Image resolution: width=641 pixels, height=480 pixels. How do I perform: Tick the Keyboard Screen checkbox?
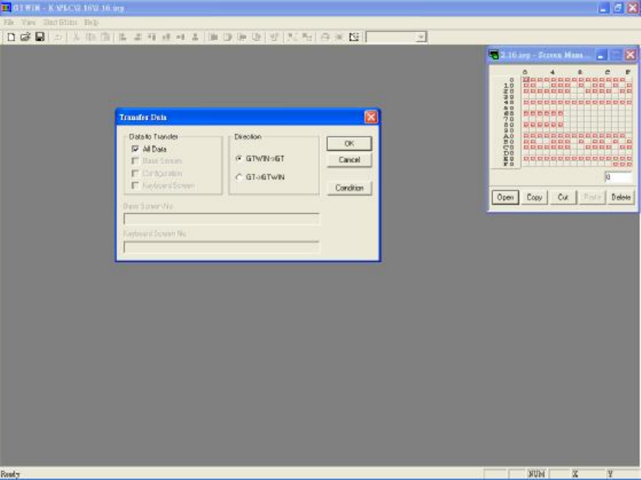(x=135, y=185)
